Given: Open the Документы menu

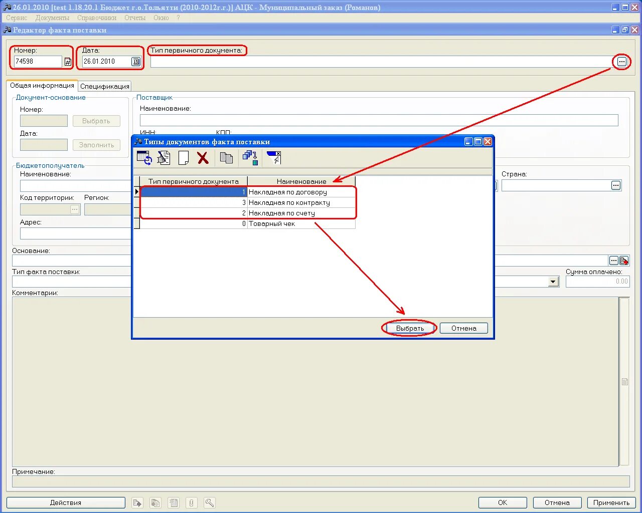Looking at the screenshot, I should tap(52, 18).
